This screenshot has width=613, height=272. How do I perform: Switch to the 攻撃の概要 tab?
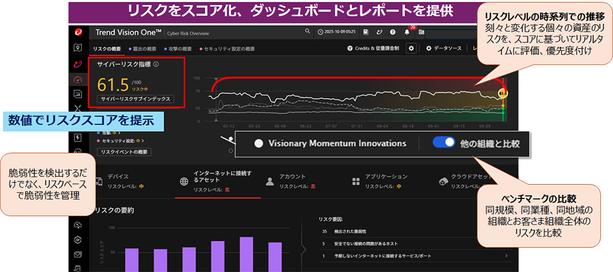178,49
